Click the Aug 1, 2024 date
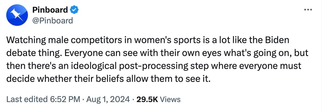The height and width of the screenshot is (112, 322). [108, 99]
